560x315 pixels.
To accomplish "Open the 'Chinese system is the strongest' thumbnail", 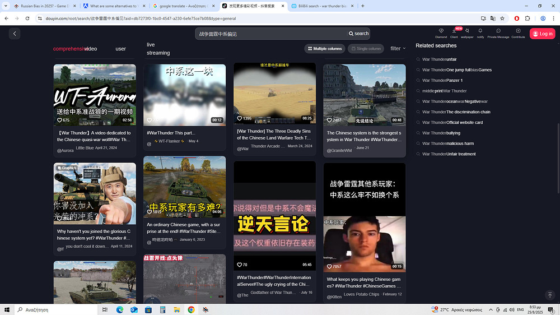I will click(365, 95).
